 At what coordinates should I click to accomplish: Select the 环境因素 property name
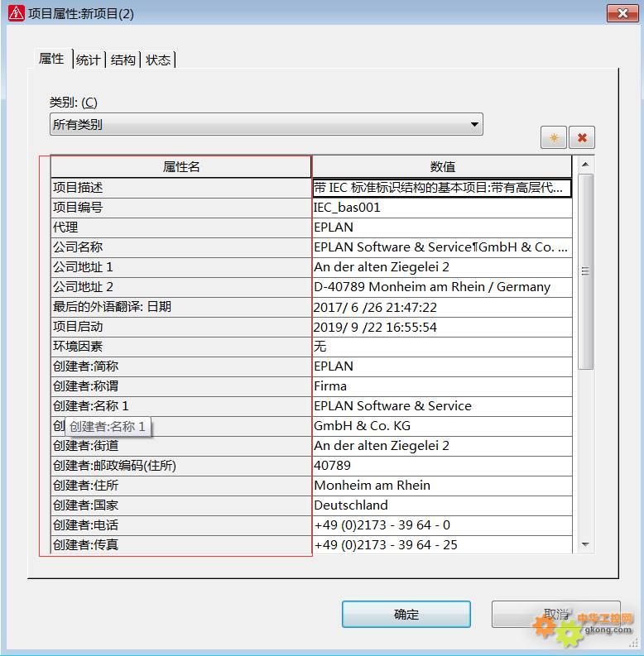pyautogui.click(x=181, y=347)
